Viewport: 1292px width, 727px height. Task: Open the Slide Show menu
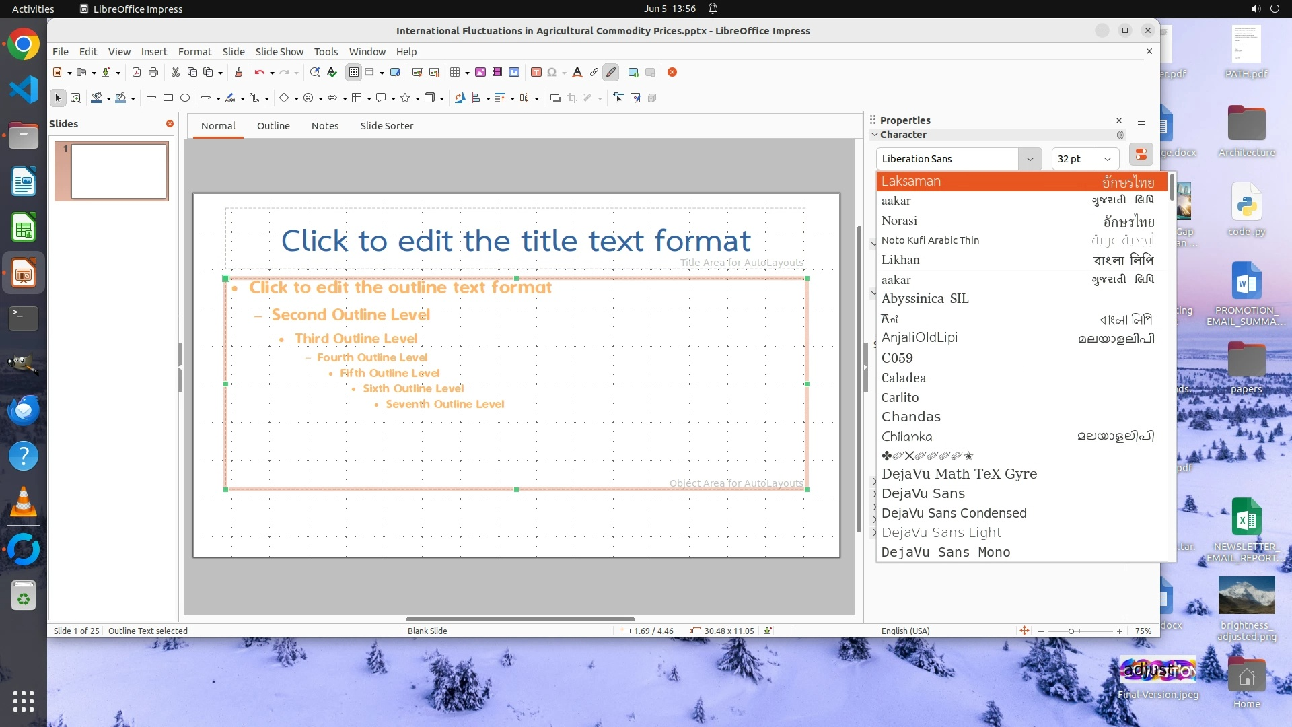point(279,52)
